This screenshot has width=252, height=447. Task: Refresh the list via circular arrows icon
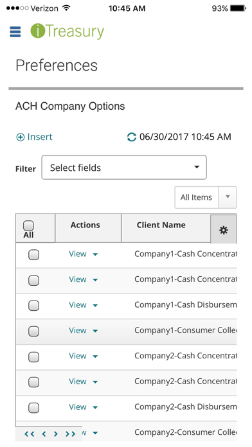coord(132,137)
